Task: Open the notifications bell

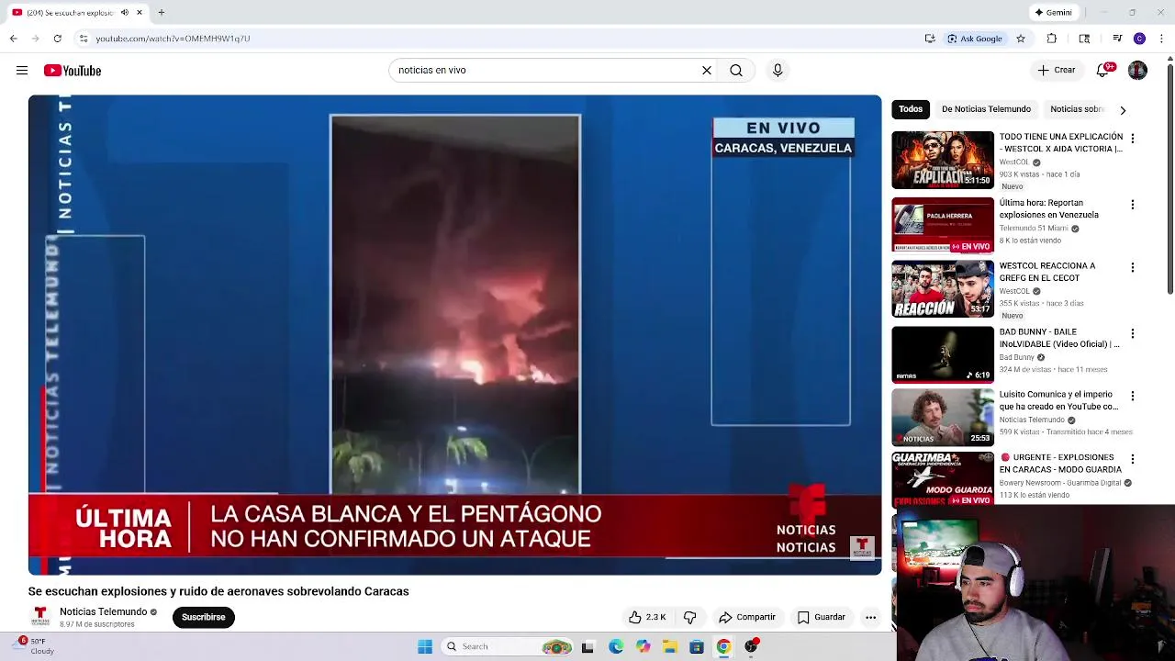Action: pyautogui.click(x=1103, y=70)
